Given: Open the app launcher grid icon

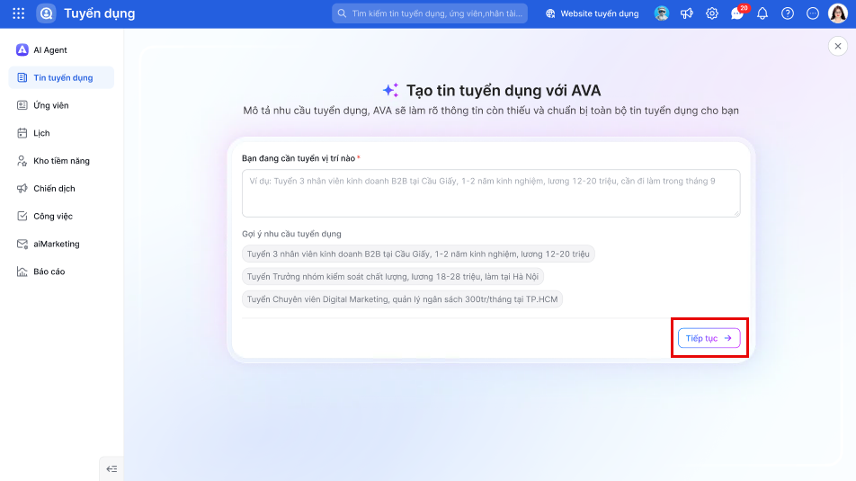Looking at the screenshot, I should pos(19,13).
